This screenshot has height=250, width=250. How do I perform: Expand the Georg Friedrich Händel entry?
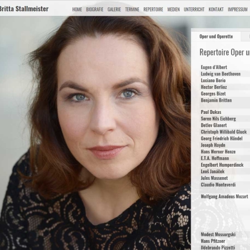[225, 138]
